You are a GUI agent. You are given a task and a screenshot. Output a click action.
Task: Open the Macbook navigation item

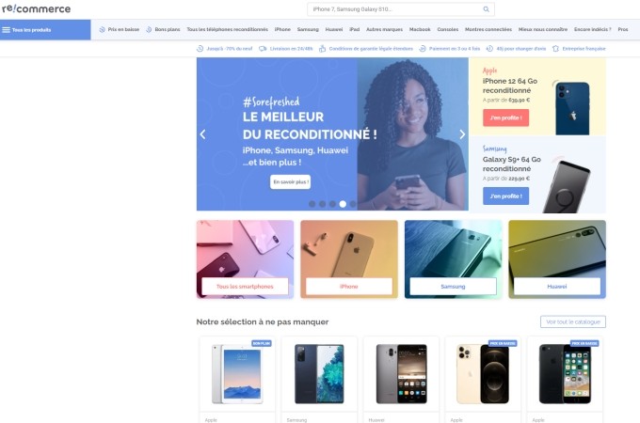pos(420,29)
